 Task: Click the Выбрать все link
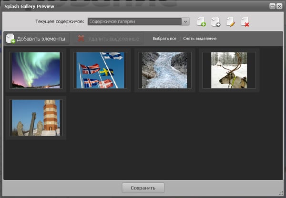click(x=164, y=38)
